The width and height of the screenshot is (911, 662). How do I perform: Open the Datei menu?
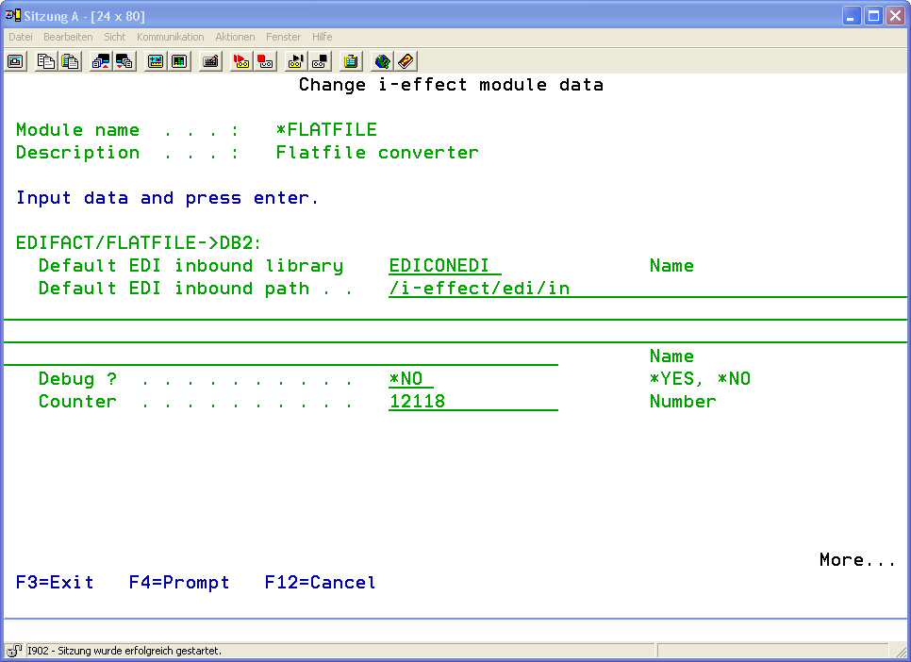coord(21,37)
